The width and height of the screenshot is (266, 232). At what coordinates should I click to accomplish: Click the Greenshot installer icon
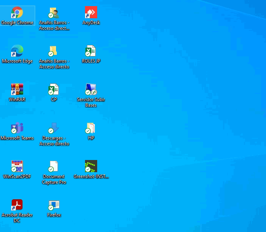coord(91,166)
